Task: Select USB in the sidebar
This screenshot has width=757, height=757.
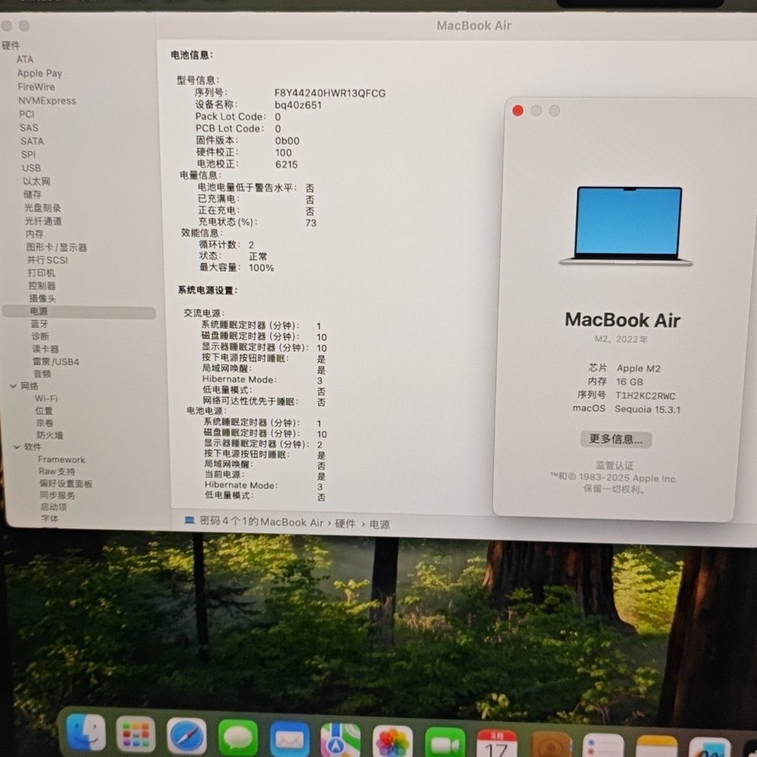Action: click(x=31, y=168)
